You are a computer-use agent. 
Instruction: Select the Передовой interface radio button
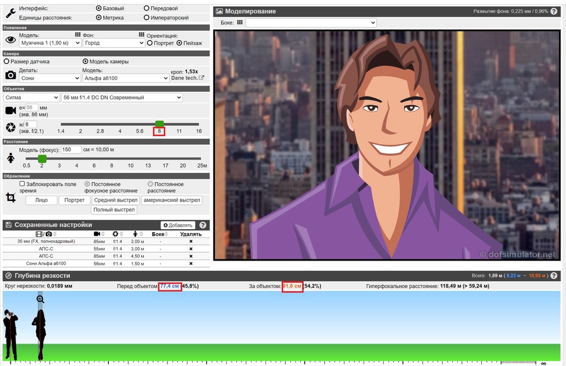click(146, 9)
